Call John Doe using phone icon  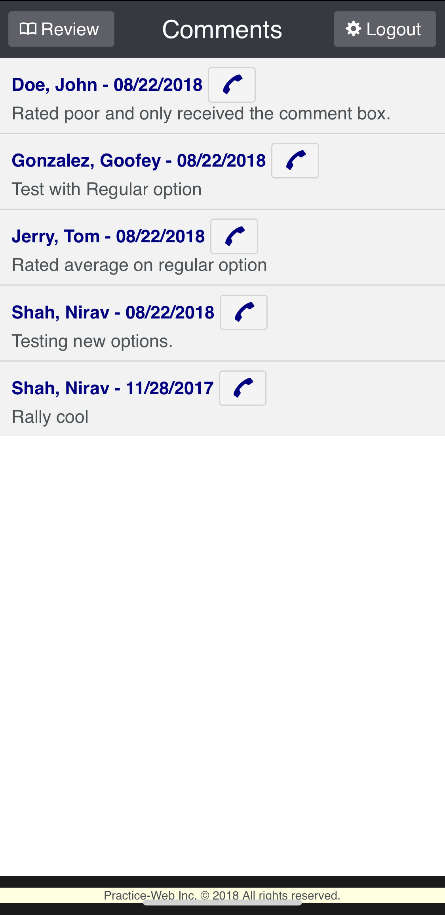[x=232, y=85]
